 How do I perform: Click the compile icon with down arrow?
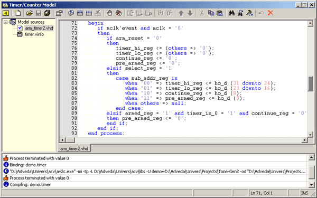71,13
